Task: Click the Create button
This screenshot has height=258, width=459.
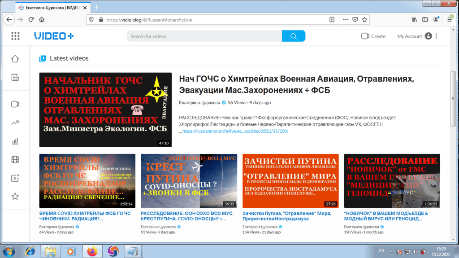Action: (x=373, y=36)
